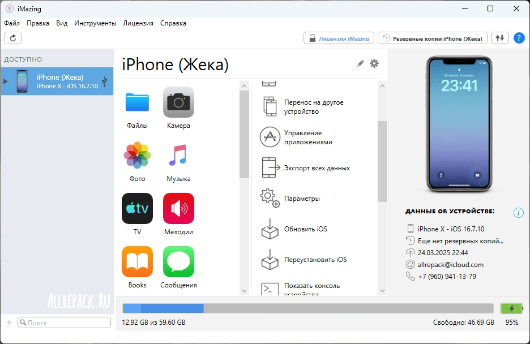530x344 pixels.
Task: Click the refresh button in toolbar
Action: click(13, 38)
